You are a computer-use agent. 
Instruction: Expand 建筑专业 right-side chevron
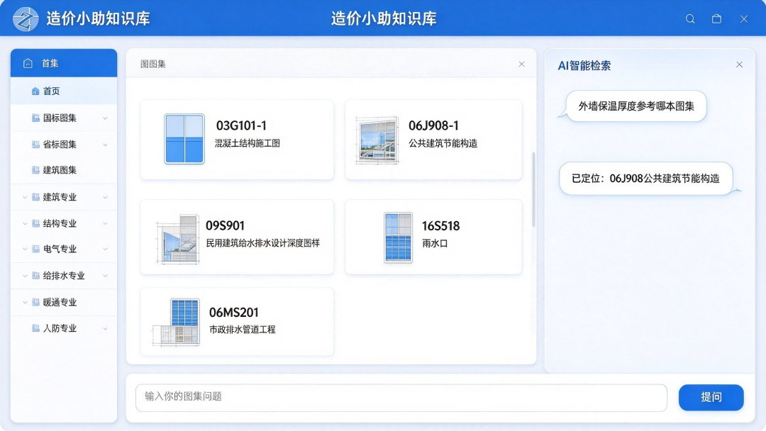pos(105,197)
